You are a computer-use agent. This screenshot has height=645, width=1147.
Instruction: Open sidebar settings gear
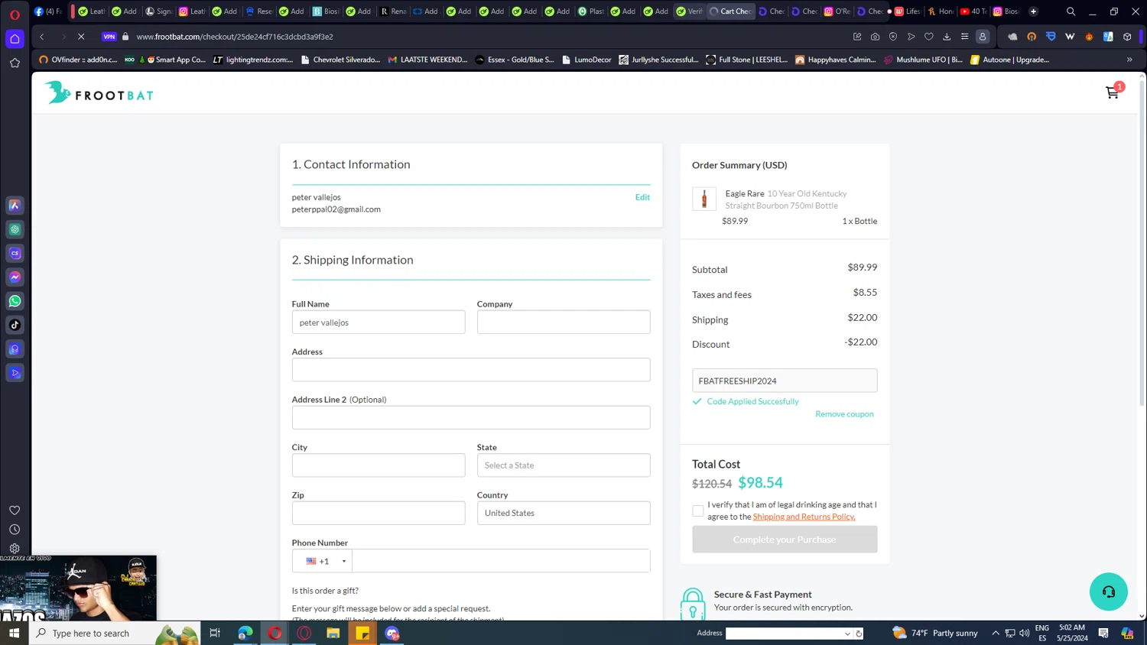tap(15, 548)
